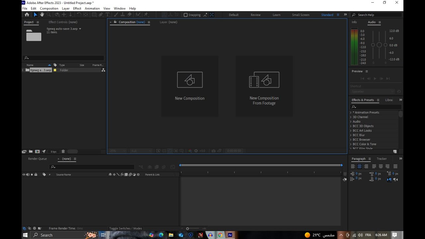Select the Hand tool
Viewport: 425px width, 239px height.
[42, 15]
